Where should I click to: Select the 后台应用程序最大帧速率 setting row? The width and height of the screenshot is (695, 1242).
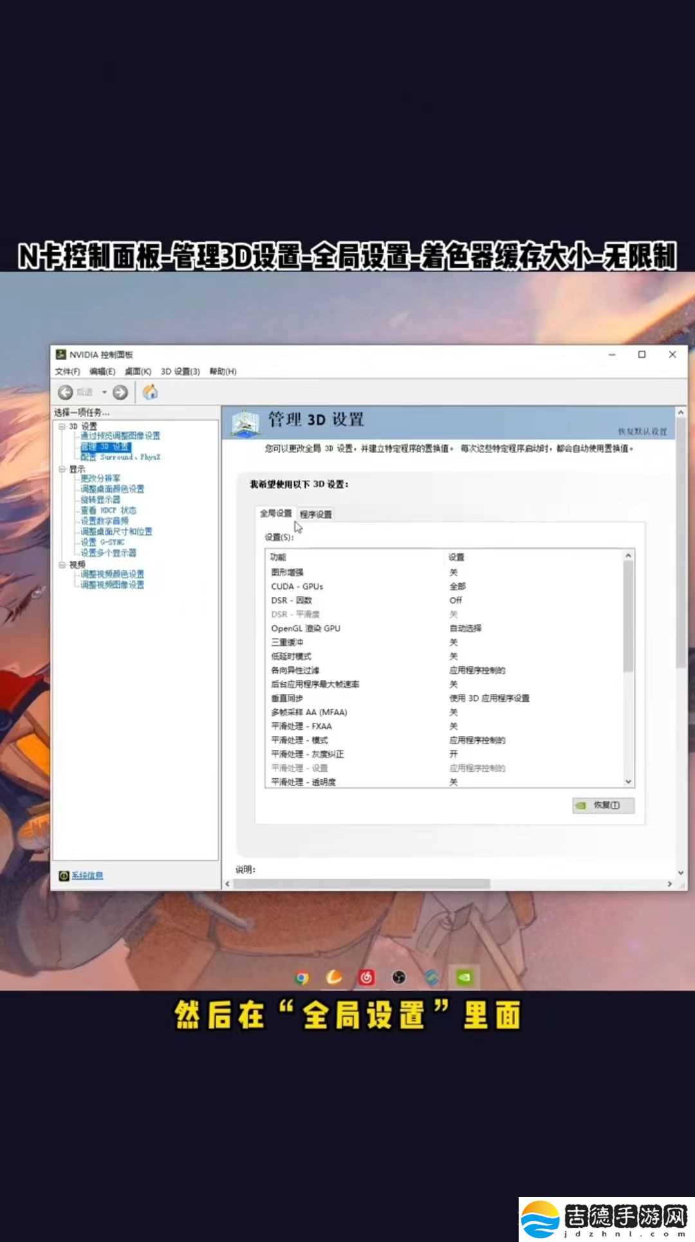tap(445, 684)
